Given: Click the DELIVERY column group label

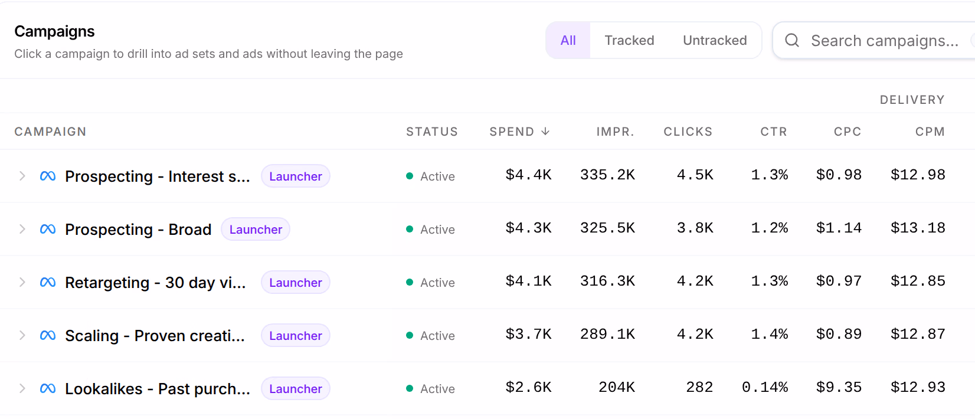Looking at the screenshot, I should [x=912, y=100].
